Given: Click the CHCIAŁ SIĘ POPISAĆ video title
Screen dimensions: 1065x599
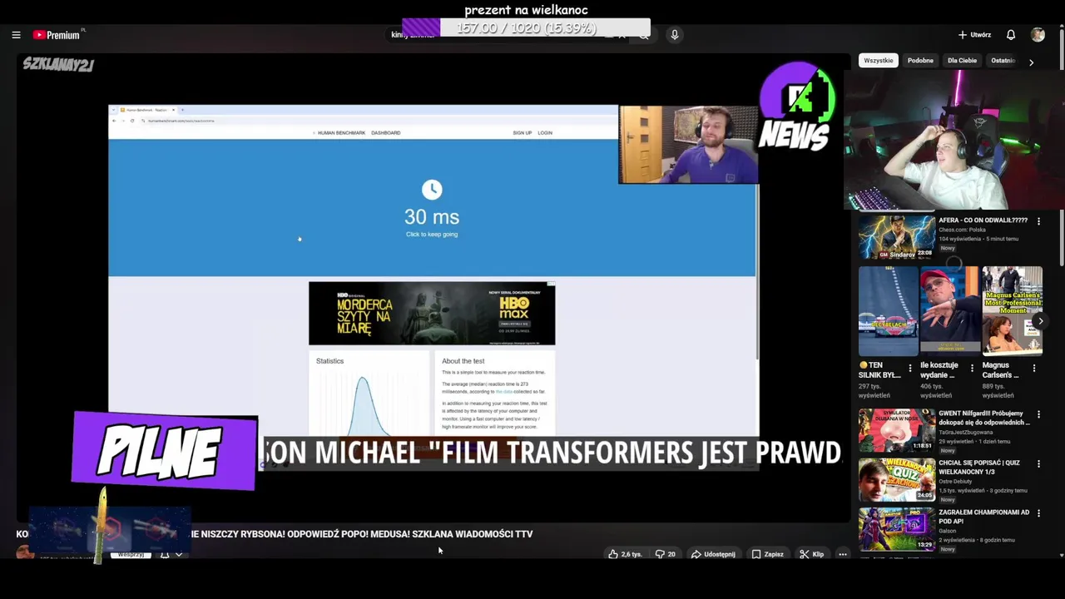Looking at the screenshot, I should click(979, 468).
